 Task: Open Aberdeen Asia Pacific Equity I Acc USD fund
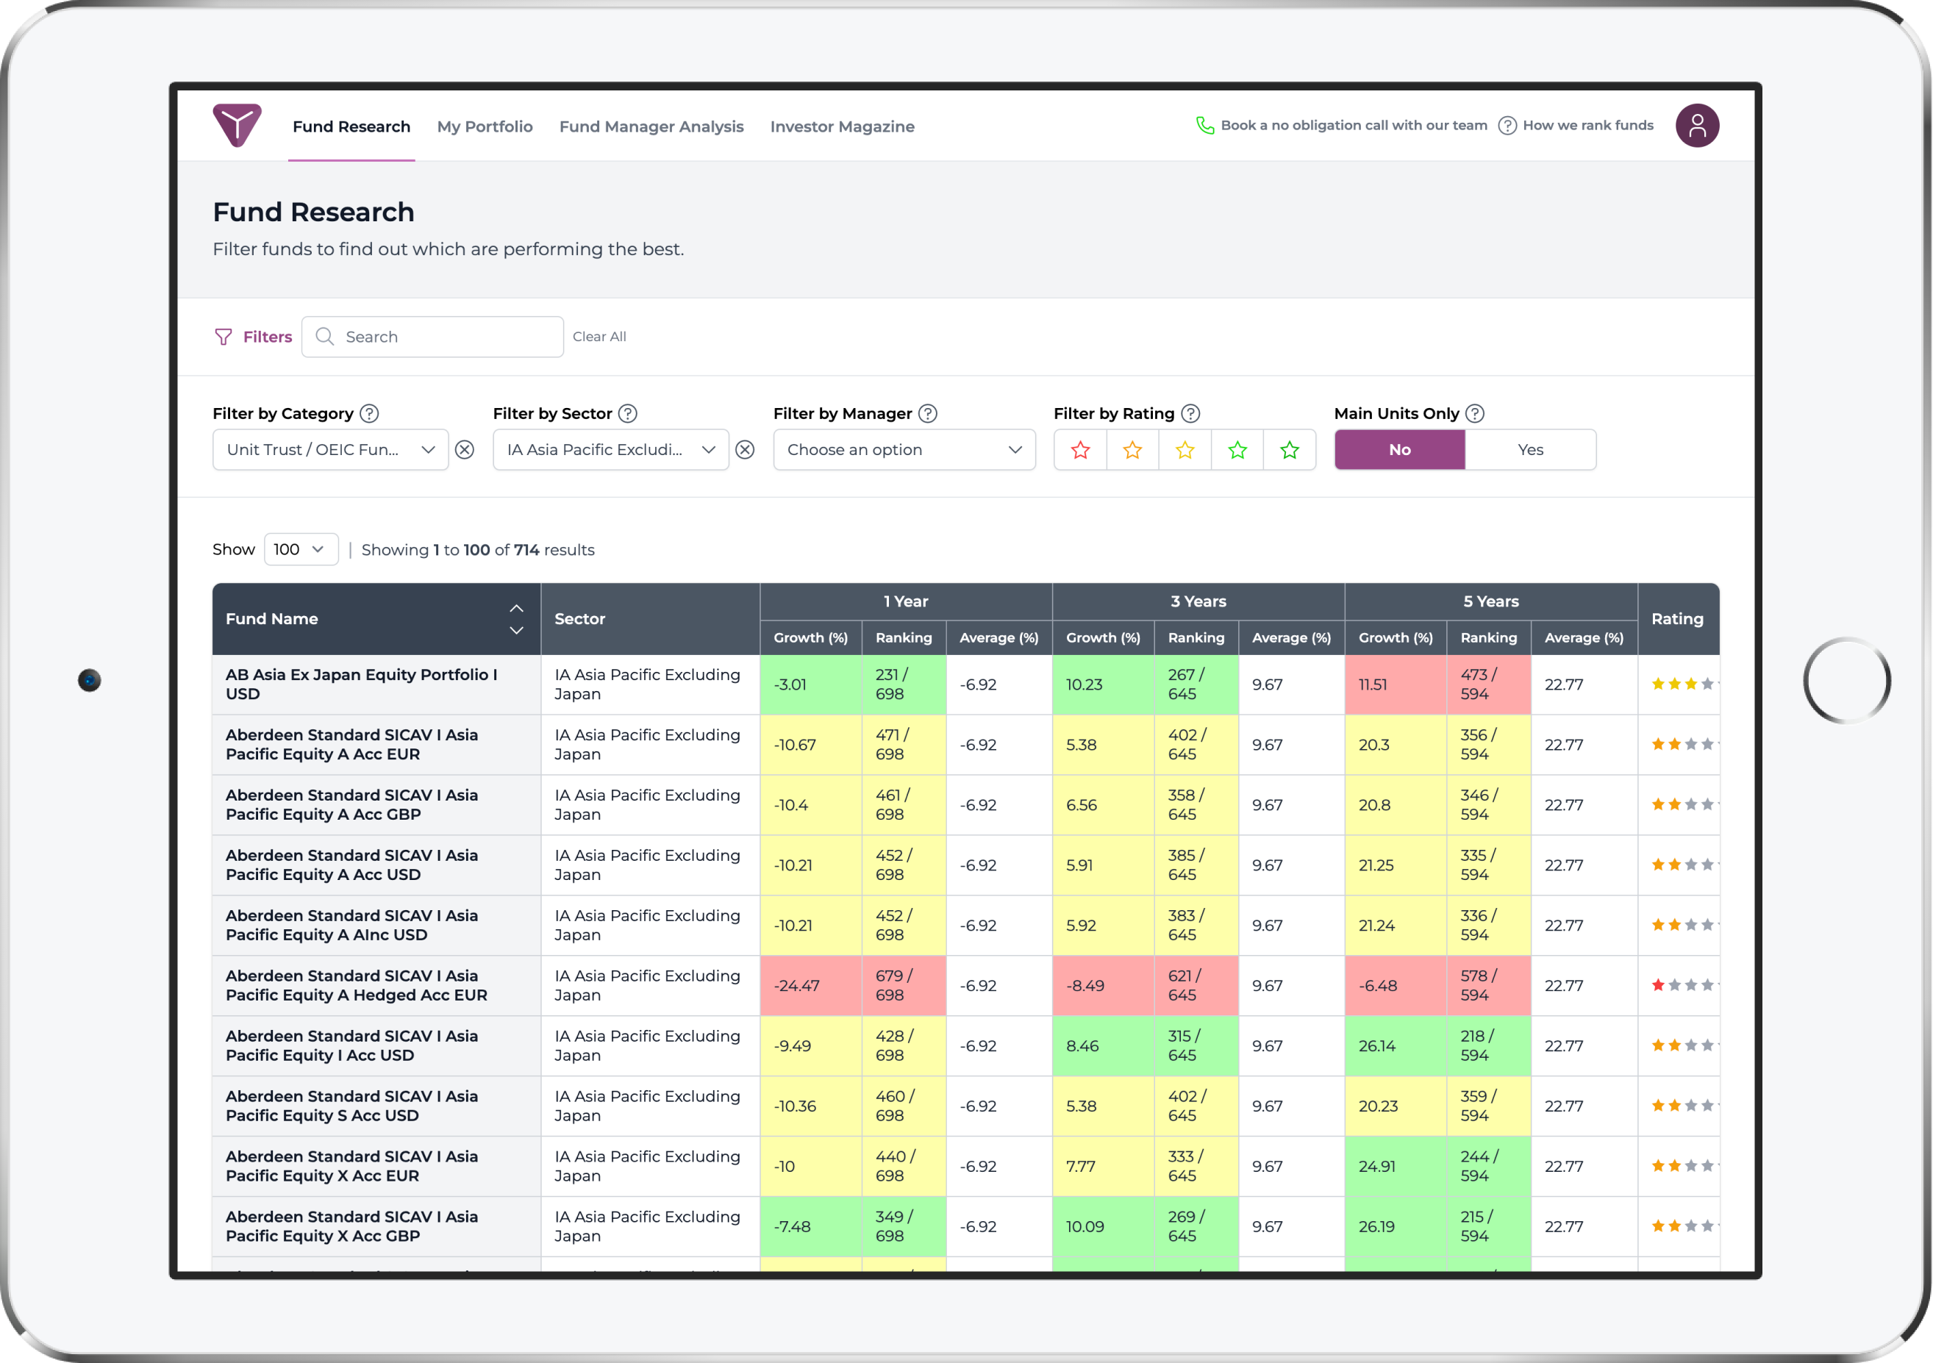(x=351, y=1045)
